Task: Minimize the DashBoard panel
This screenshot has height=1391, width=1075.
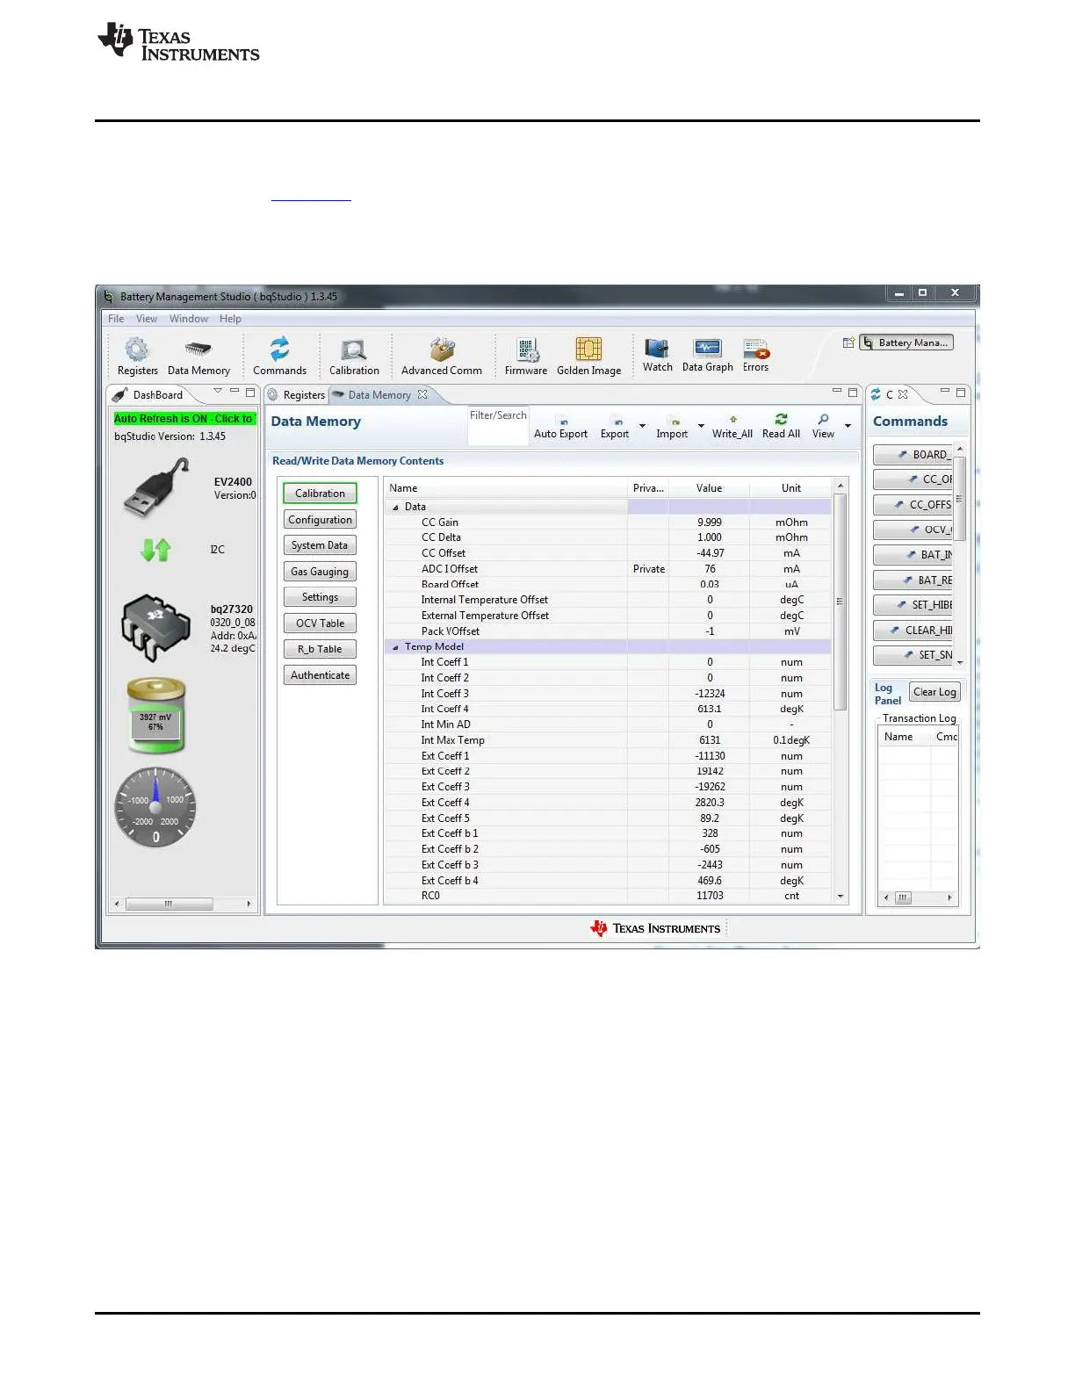Action: [x=234, y=391]
